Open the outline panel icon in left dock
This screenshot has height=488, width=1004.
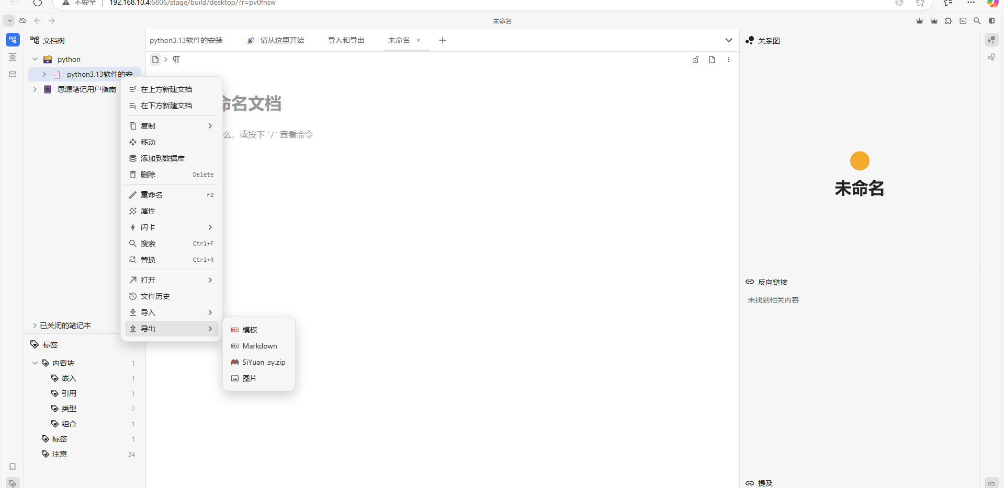13,57
